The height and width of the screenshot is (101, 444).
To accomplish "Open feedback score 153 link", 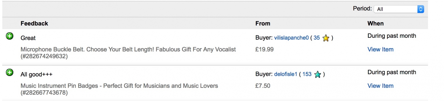I will [307, 74].
